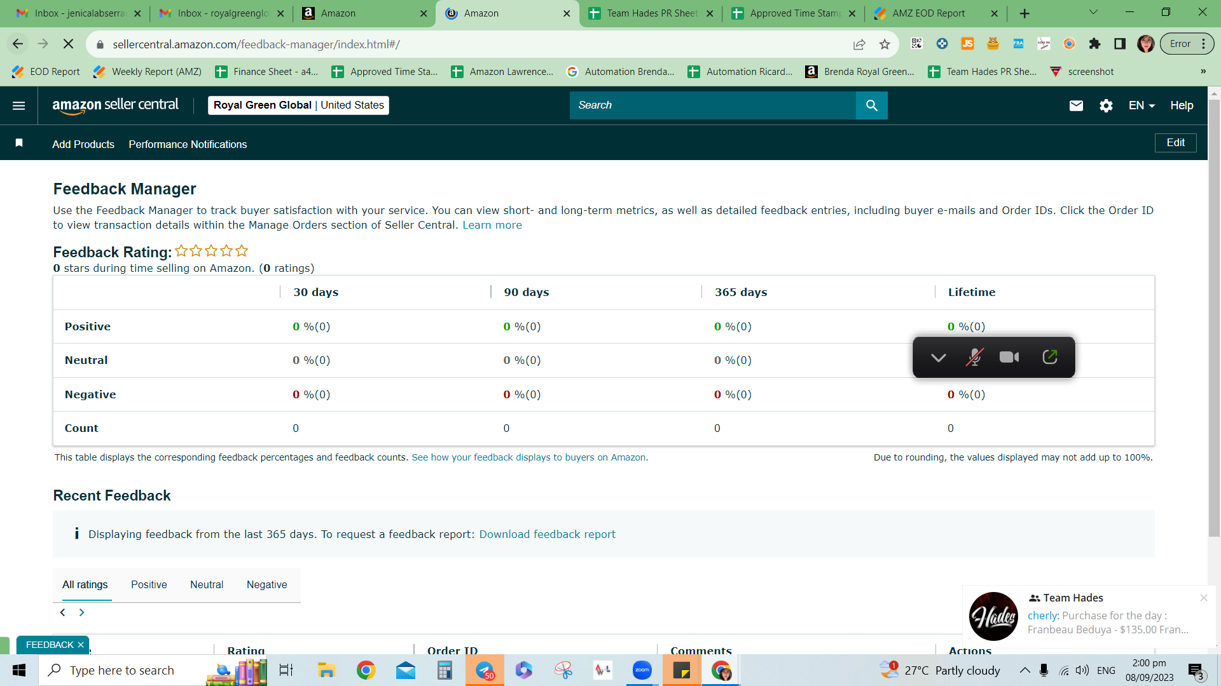The height and width of the screenshot is (686, 1221).
Task: Close the FEEDBACK widget tab
Action: tap(81, 645)
